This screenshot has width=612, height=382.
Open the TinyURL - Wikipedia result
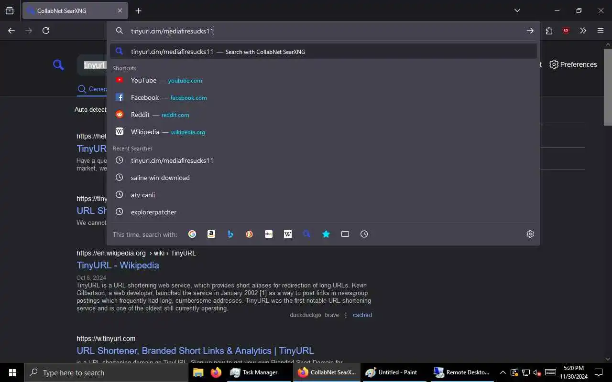118,265
